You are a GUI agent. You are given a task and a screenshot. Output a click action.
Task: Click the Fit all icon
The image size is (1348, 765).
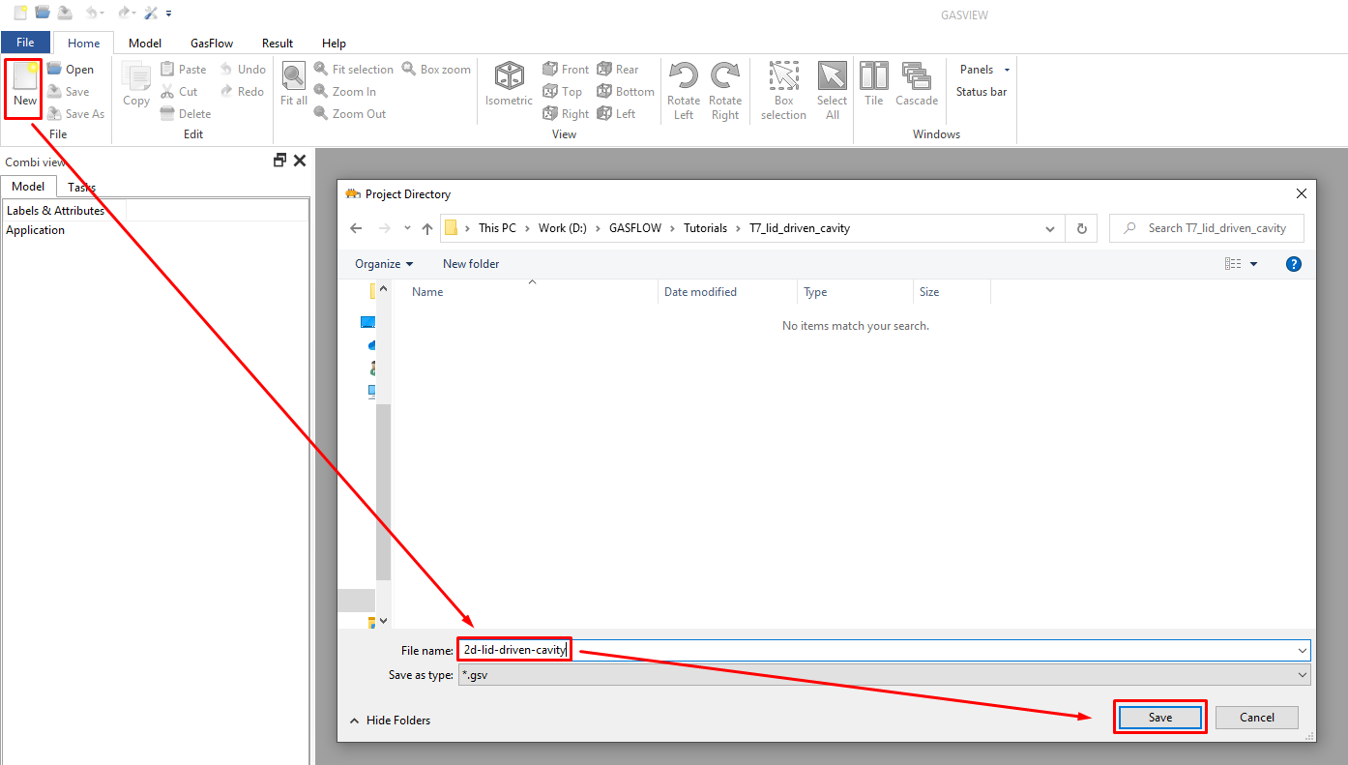tap(294, 84)
